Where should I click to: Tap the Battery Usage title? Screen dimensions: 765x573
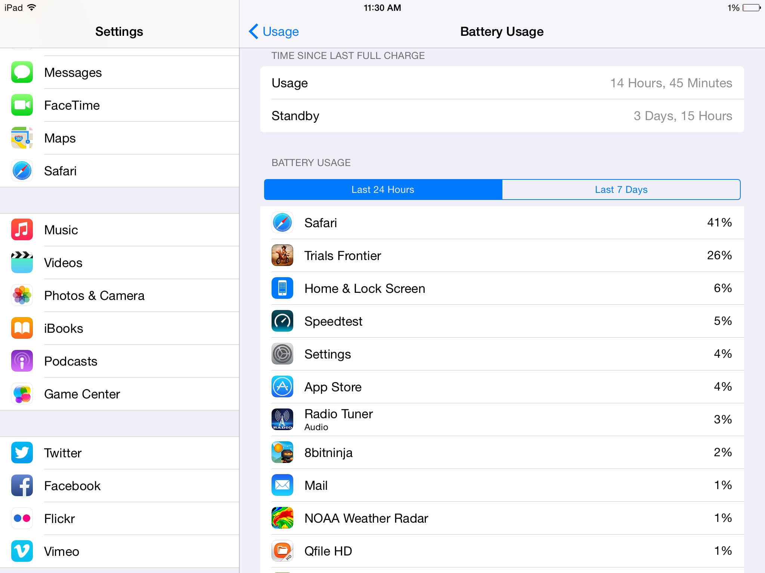[x=502, y=32]
